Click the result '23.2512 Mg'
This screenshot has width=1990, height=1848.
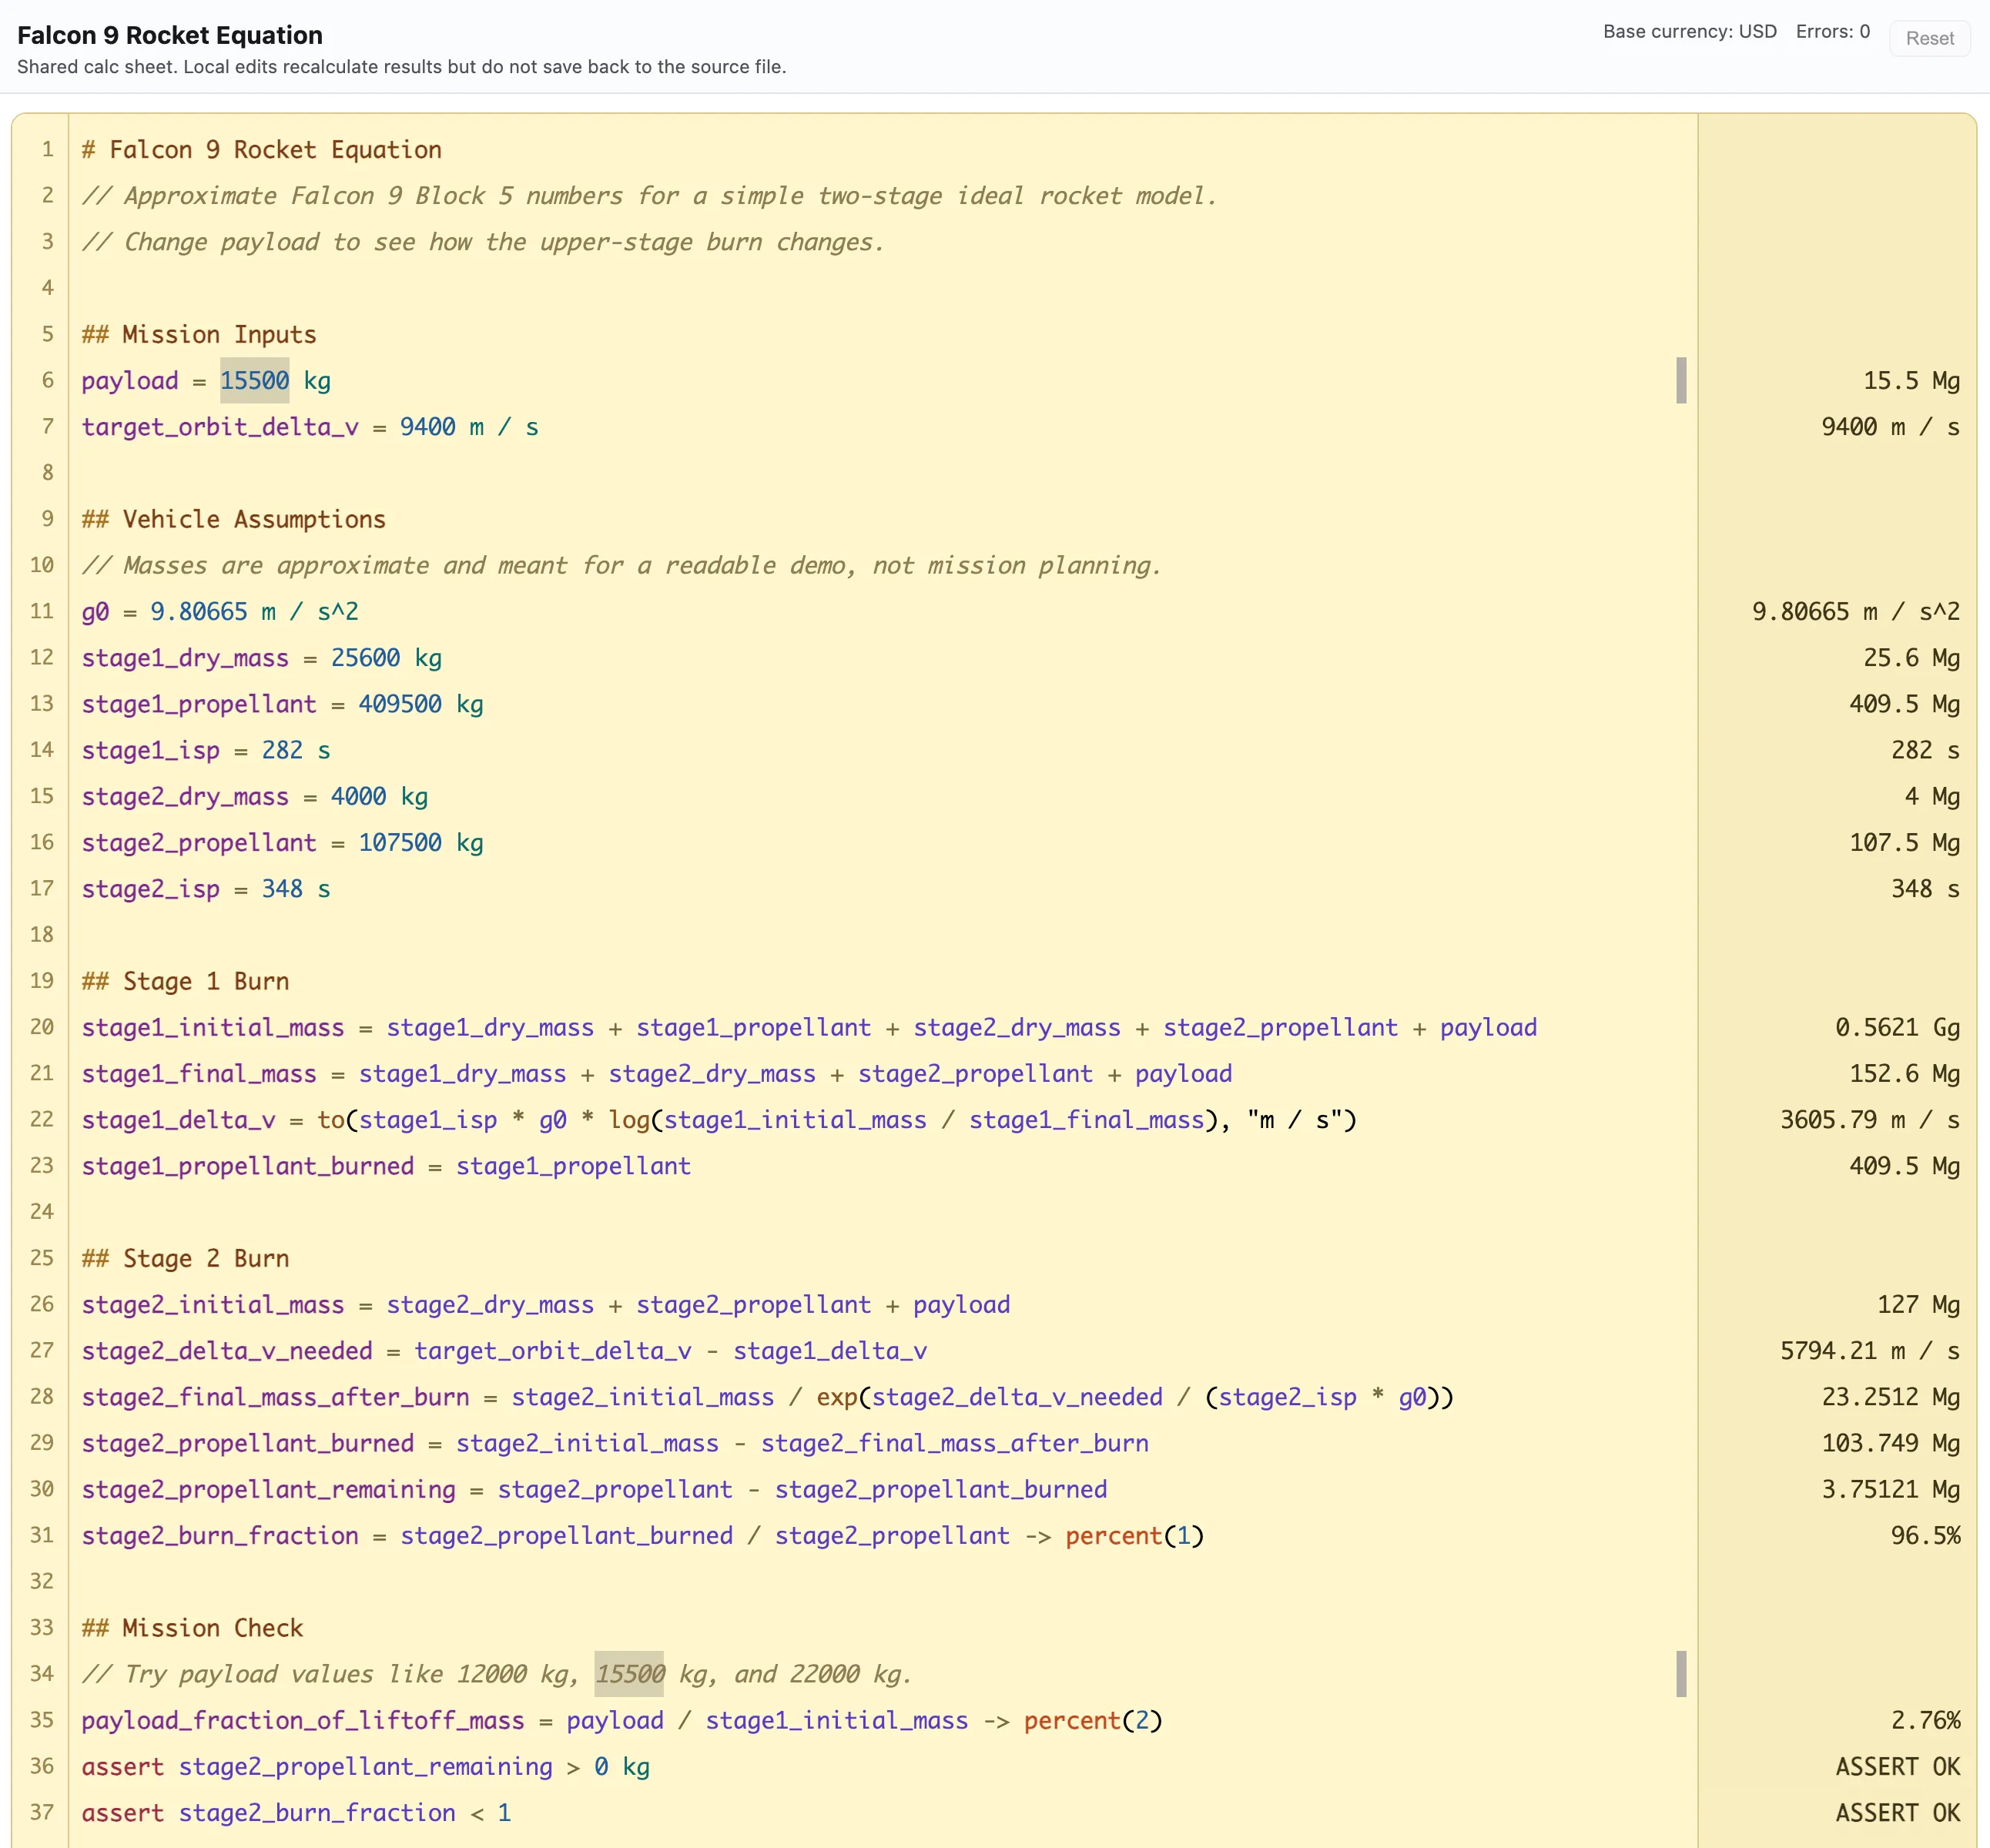coord(1890,1397)
